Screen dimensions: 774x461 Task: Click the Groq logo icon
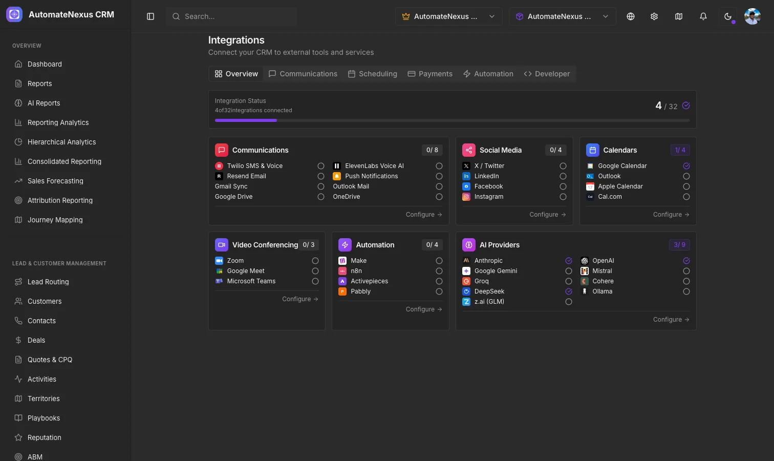click(x=466, y=281)
